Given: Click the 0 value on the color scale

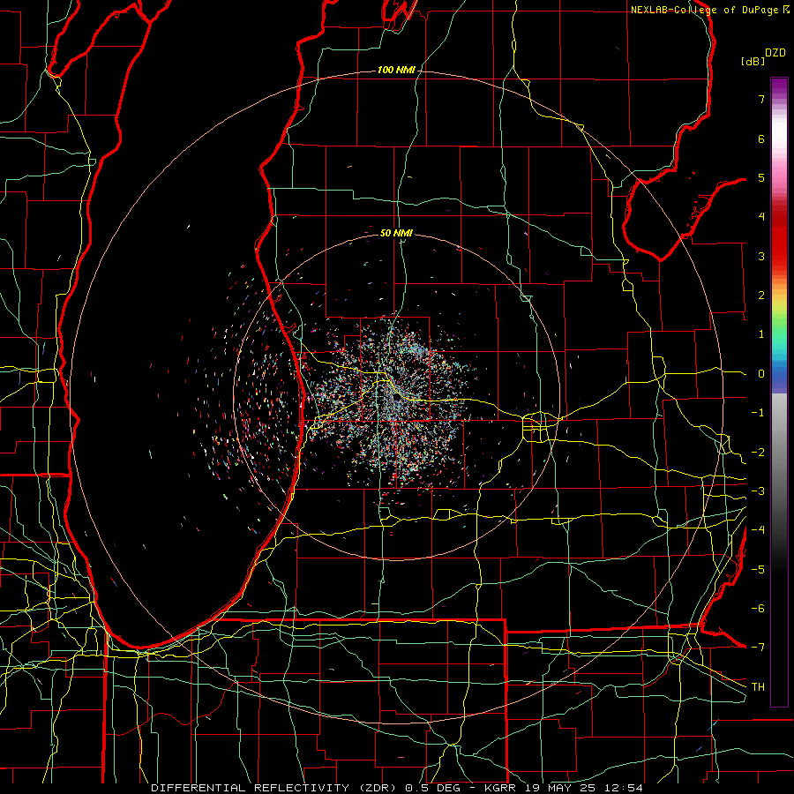Looking at the screenshot, I should click(x=761, y=374).
